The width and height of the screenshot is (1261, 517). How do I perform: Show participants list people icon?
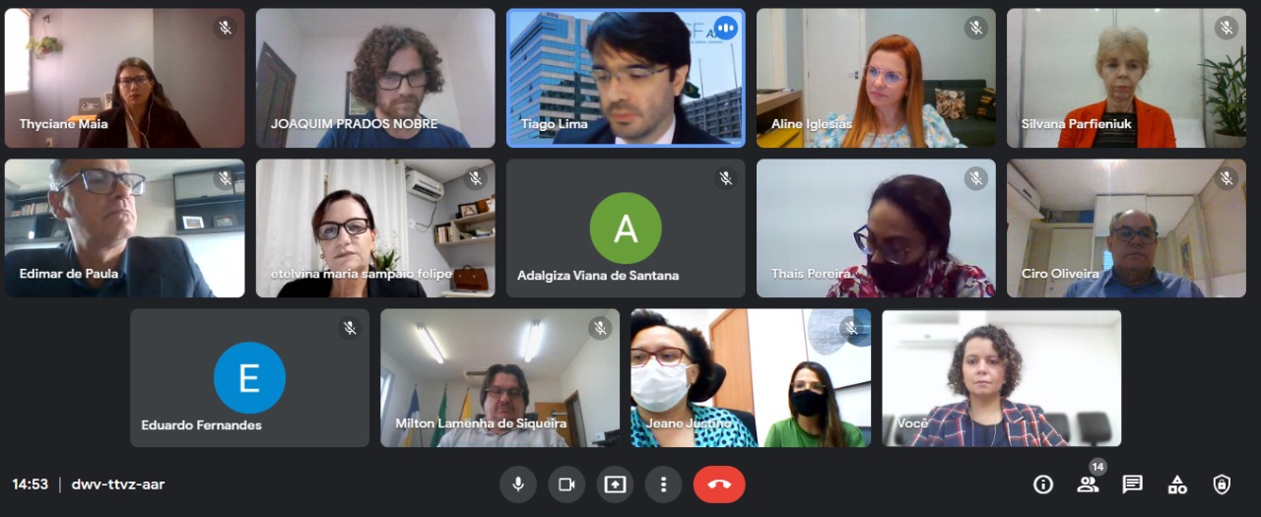click(1088, 485)
